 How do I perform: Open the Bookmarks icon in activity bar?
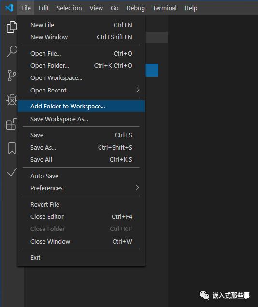[x=12, y=148]
